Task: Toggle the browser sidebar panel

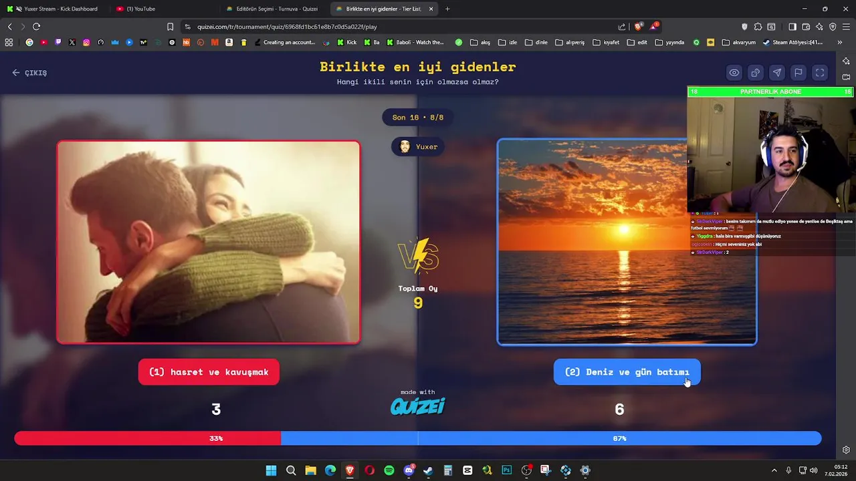Action: pos(792,27)
